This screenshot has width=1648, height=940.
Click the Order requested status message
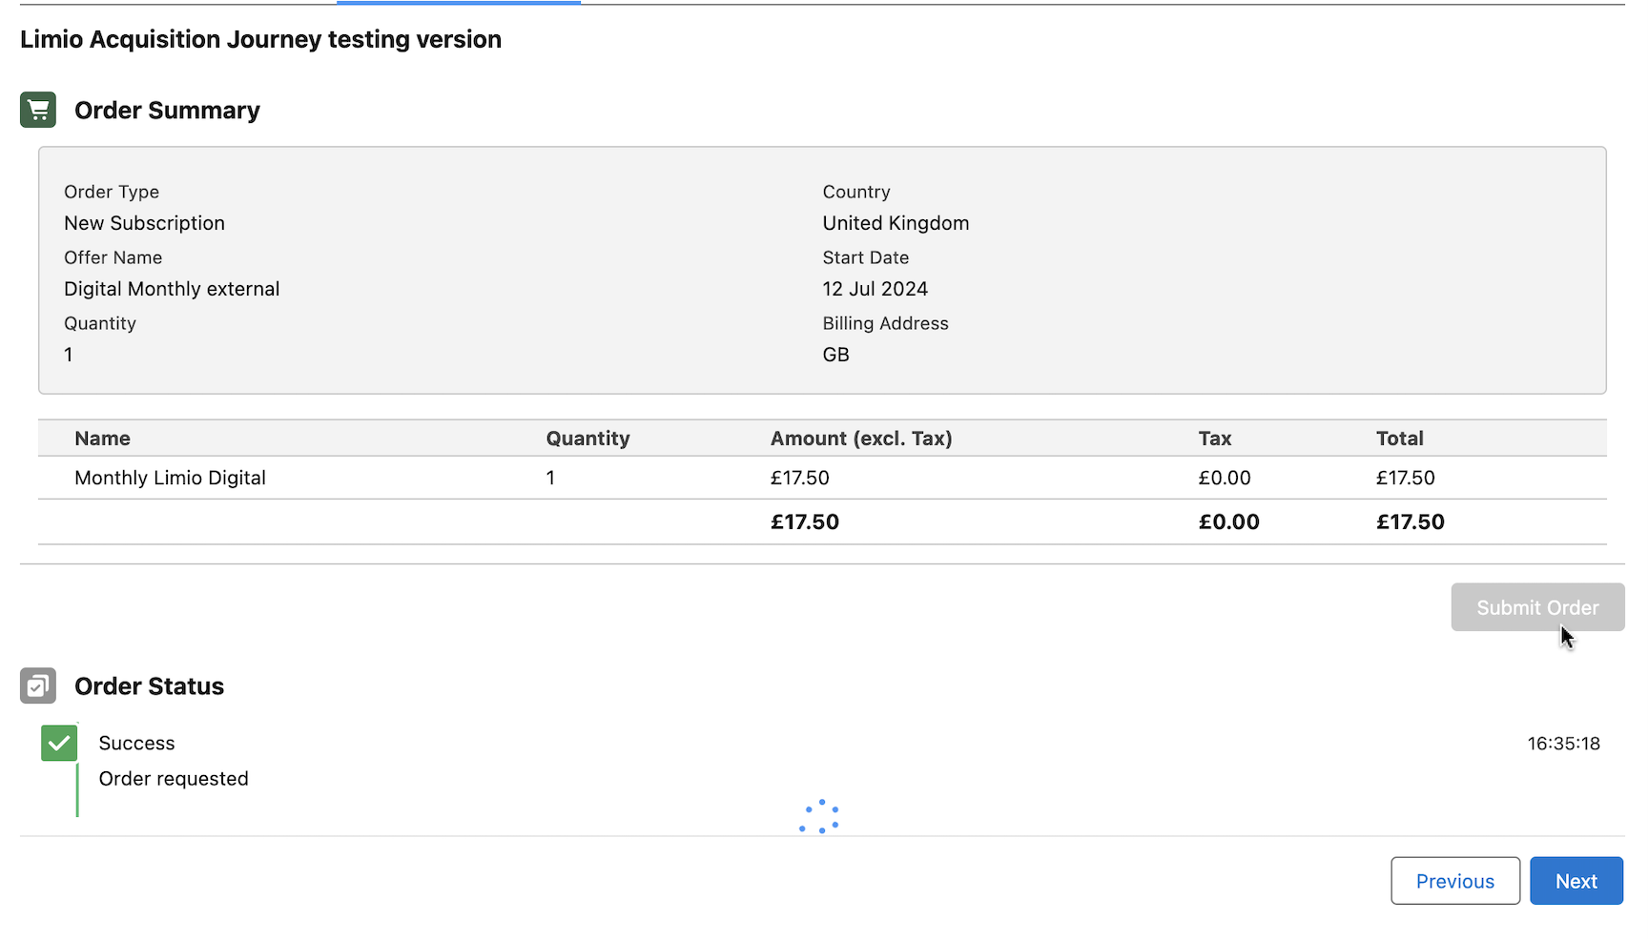[x=174, y=779]
